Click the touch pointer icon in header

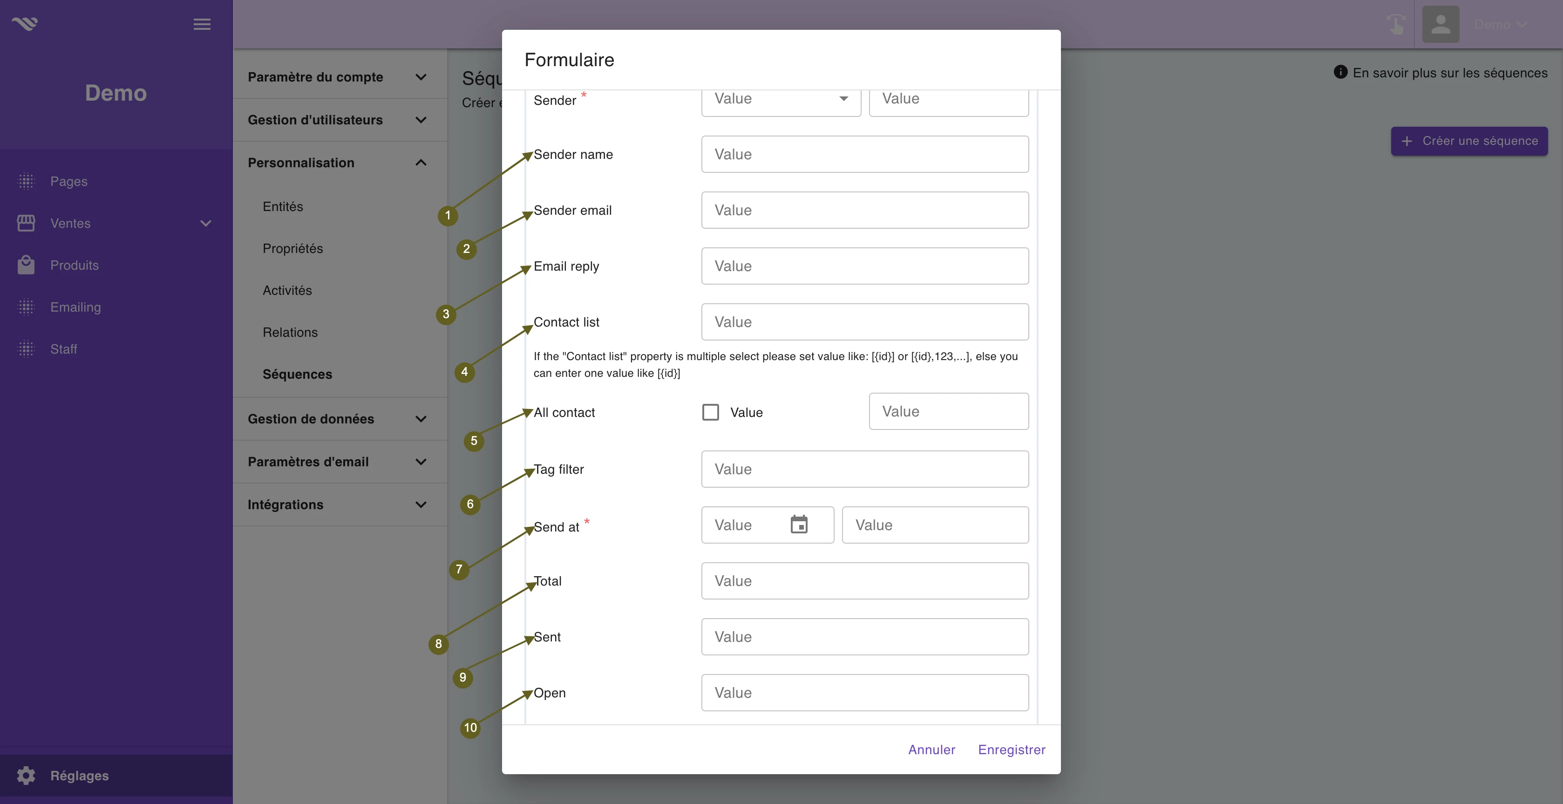point(1396,24)
